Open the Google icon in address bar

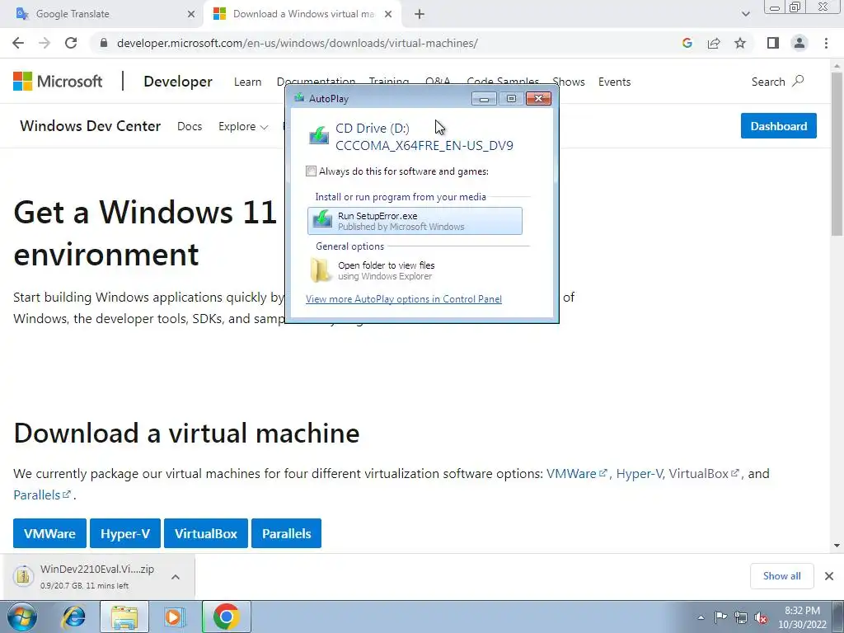[687, 43]
